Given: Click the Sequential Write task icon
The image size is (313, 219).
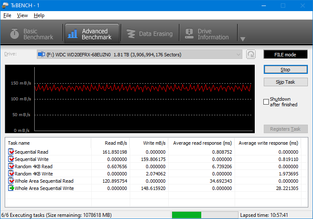Looking at the screenshot, I should coord(11,159).
